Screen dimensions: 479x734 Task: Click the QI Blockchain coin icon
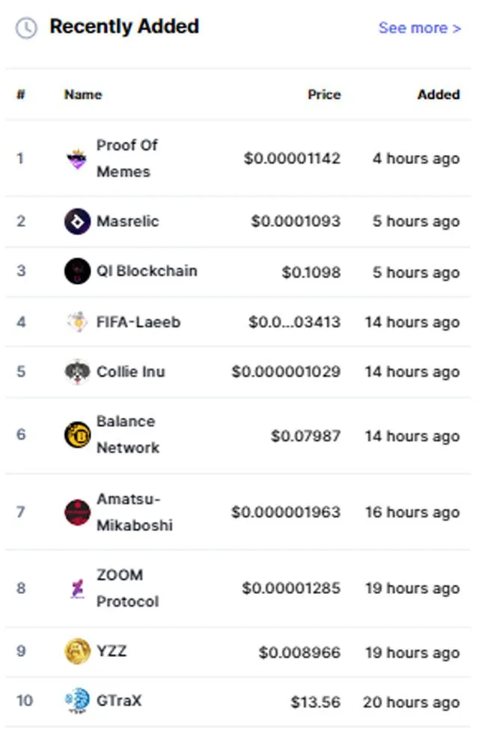pos(77,271)
